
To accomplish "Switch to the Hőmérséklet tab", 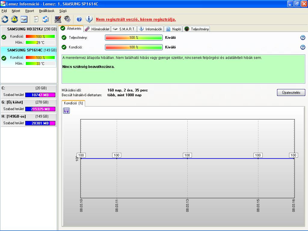I will (97, 29).
